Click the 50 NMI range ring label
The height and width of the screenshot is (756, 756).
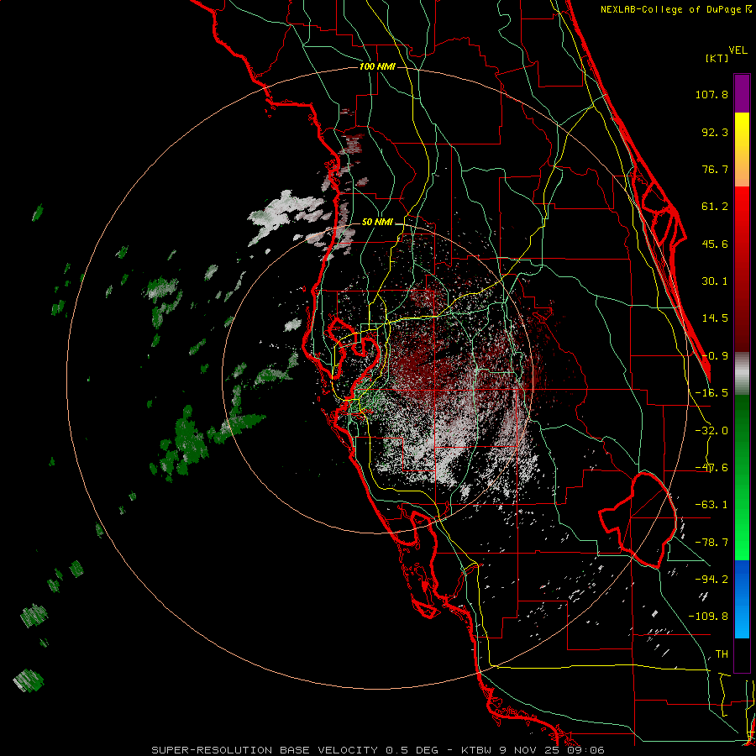(x=377, y=223)
